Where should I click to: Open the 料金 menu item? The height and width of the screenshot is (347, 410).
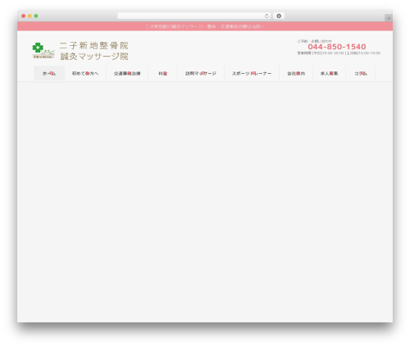(x=163, y=73)
